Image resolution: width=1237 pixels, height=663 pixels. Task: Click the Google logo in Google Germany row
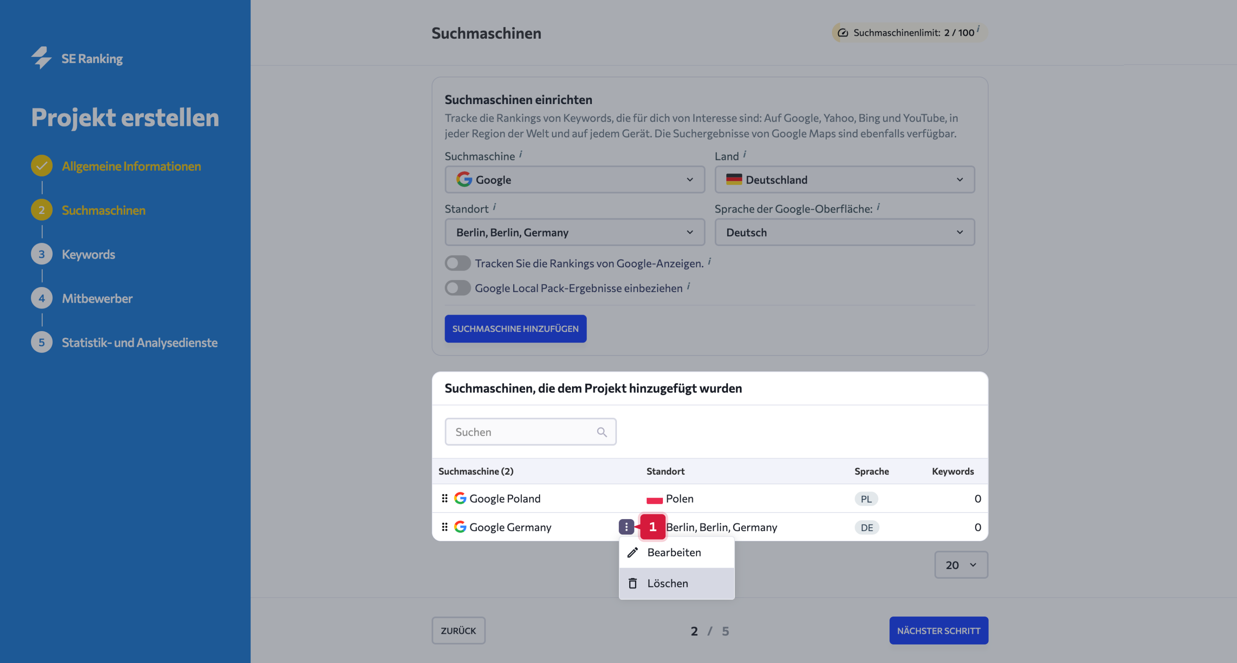pyautogui.click(x=460, y=527)
